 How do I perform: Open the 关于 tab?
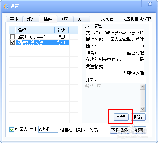[x=81, y=19]
